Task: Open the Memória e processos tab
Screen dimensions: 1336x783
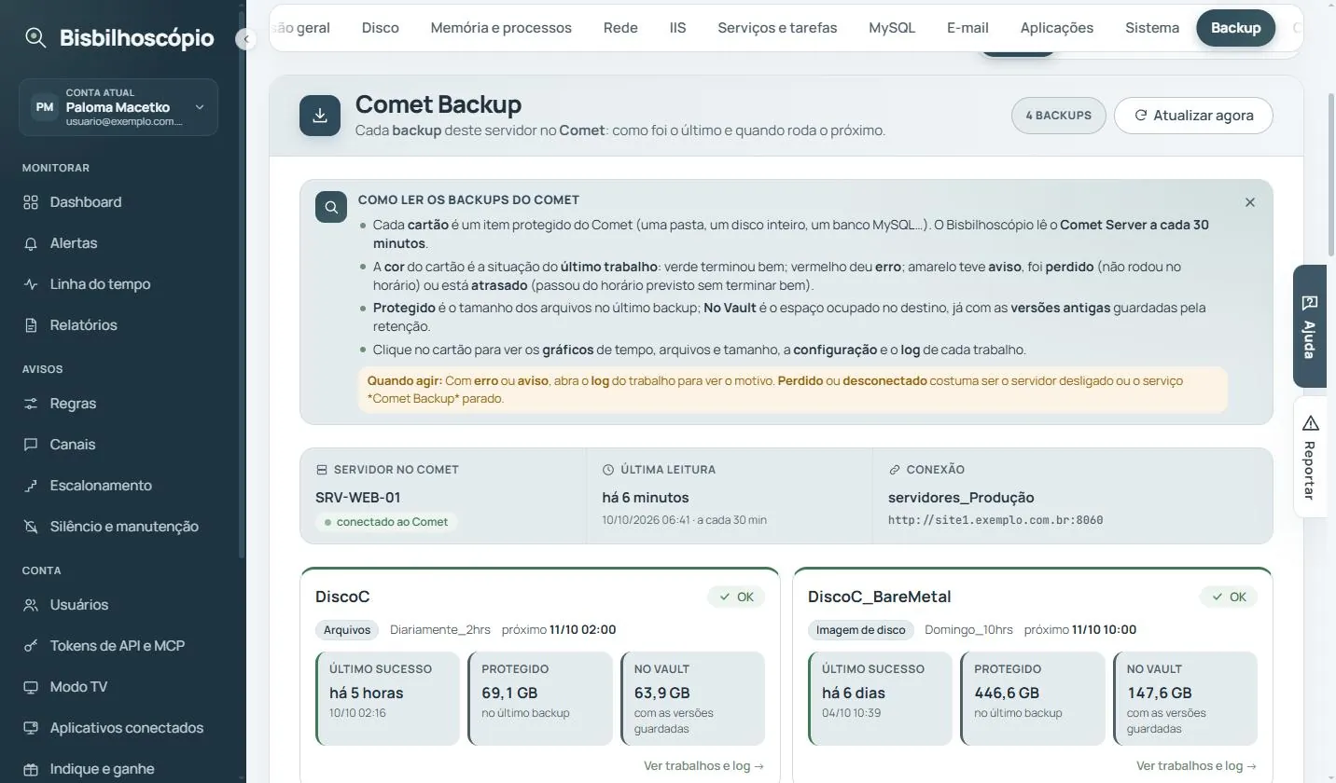Action: point(501,28)
